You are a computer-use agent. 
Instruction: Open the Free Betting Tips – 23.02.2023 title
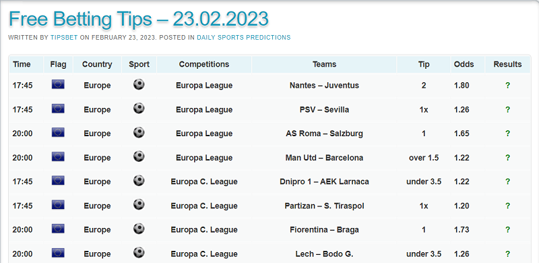pyautogui.click(x=138, y=19)
